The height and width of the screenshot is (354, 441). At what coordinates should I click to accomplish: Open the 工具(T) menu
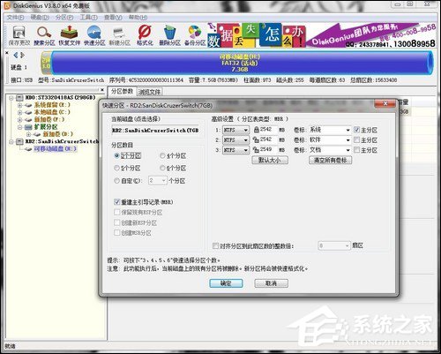pyautogui.click(x=89, y=18)
